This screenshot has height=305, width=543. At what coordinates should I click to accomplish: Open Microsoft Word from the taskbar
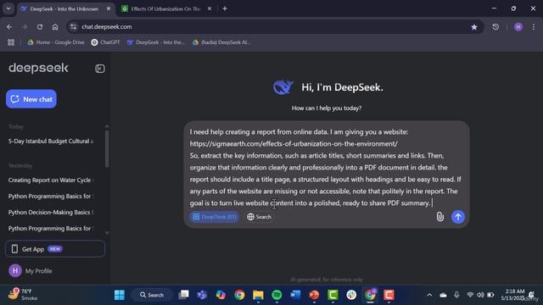(295, 295)
